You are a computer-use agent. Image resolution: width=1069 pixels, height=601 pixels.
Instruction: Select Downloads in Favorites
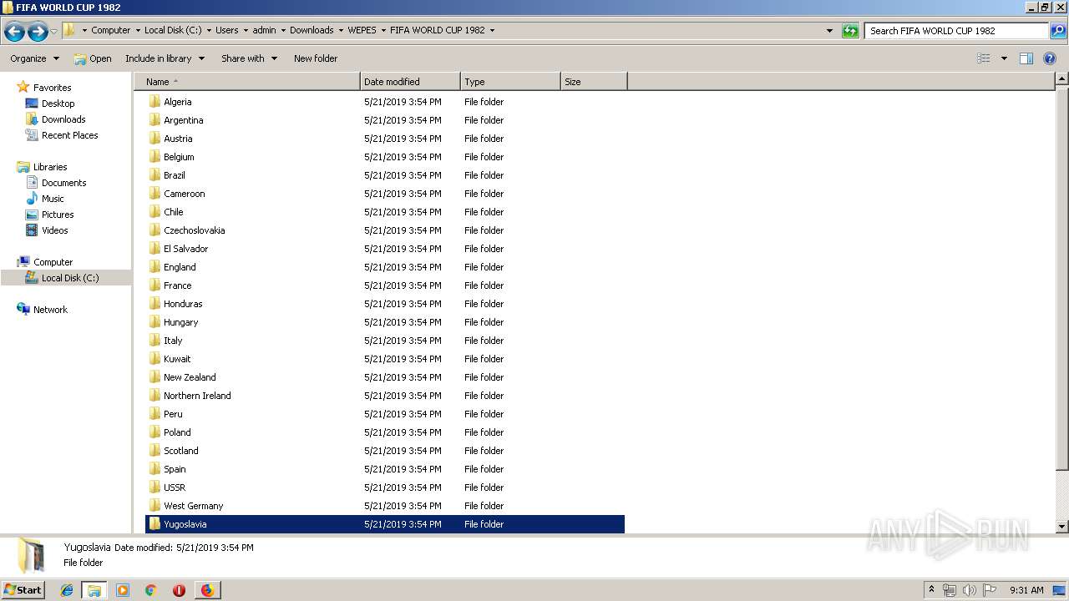coord(63,119)
